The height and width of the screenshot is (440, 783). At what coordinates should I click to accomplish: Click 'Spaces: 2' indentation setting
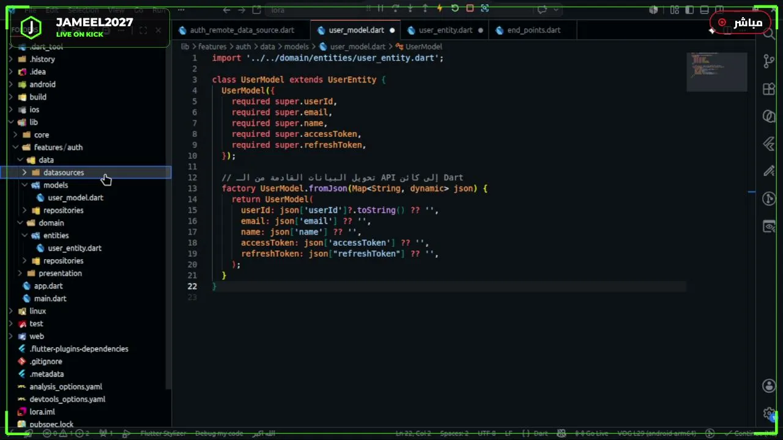(x=454, y=433)
